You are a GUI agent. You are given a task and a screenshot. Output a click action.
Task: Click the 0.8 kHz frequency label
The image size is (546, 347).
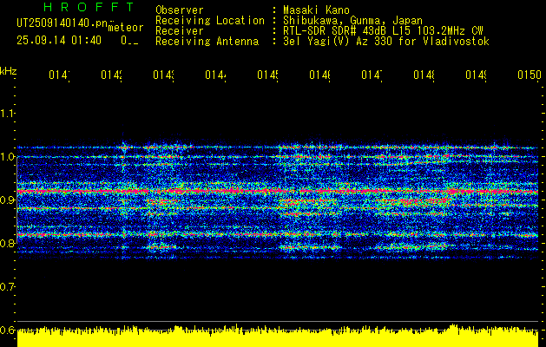pyautogui.click(x=7, y=243)
